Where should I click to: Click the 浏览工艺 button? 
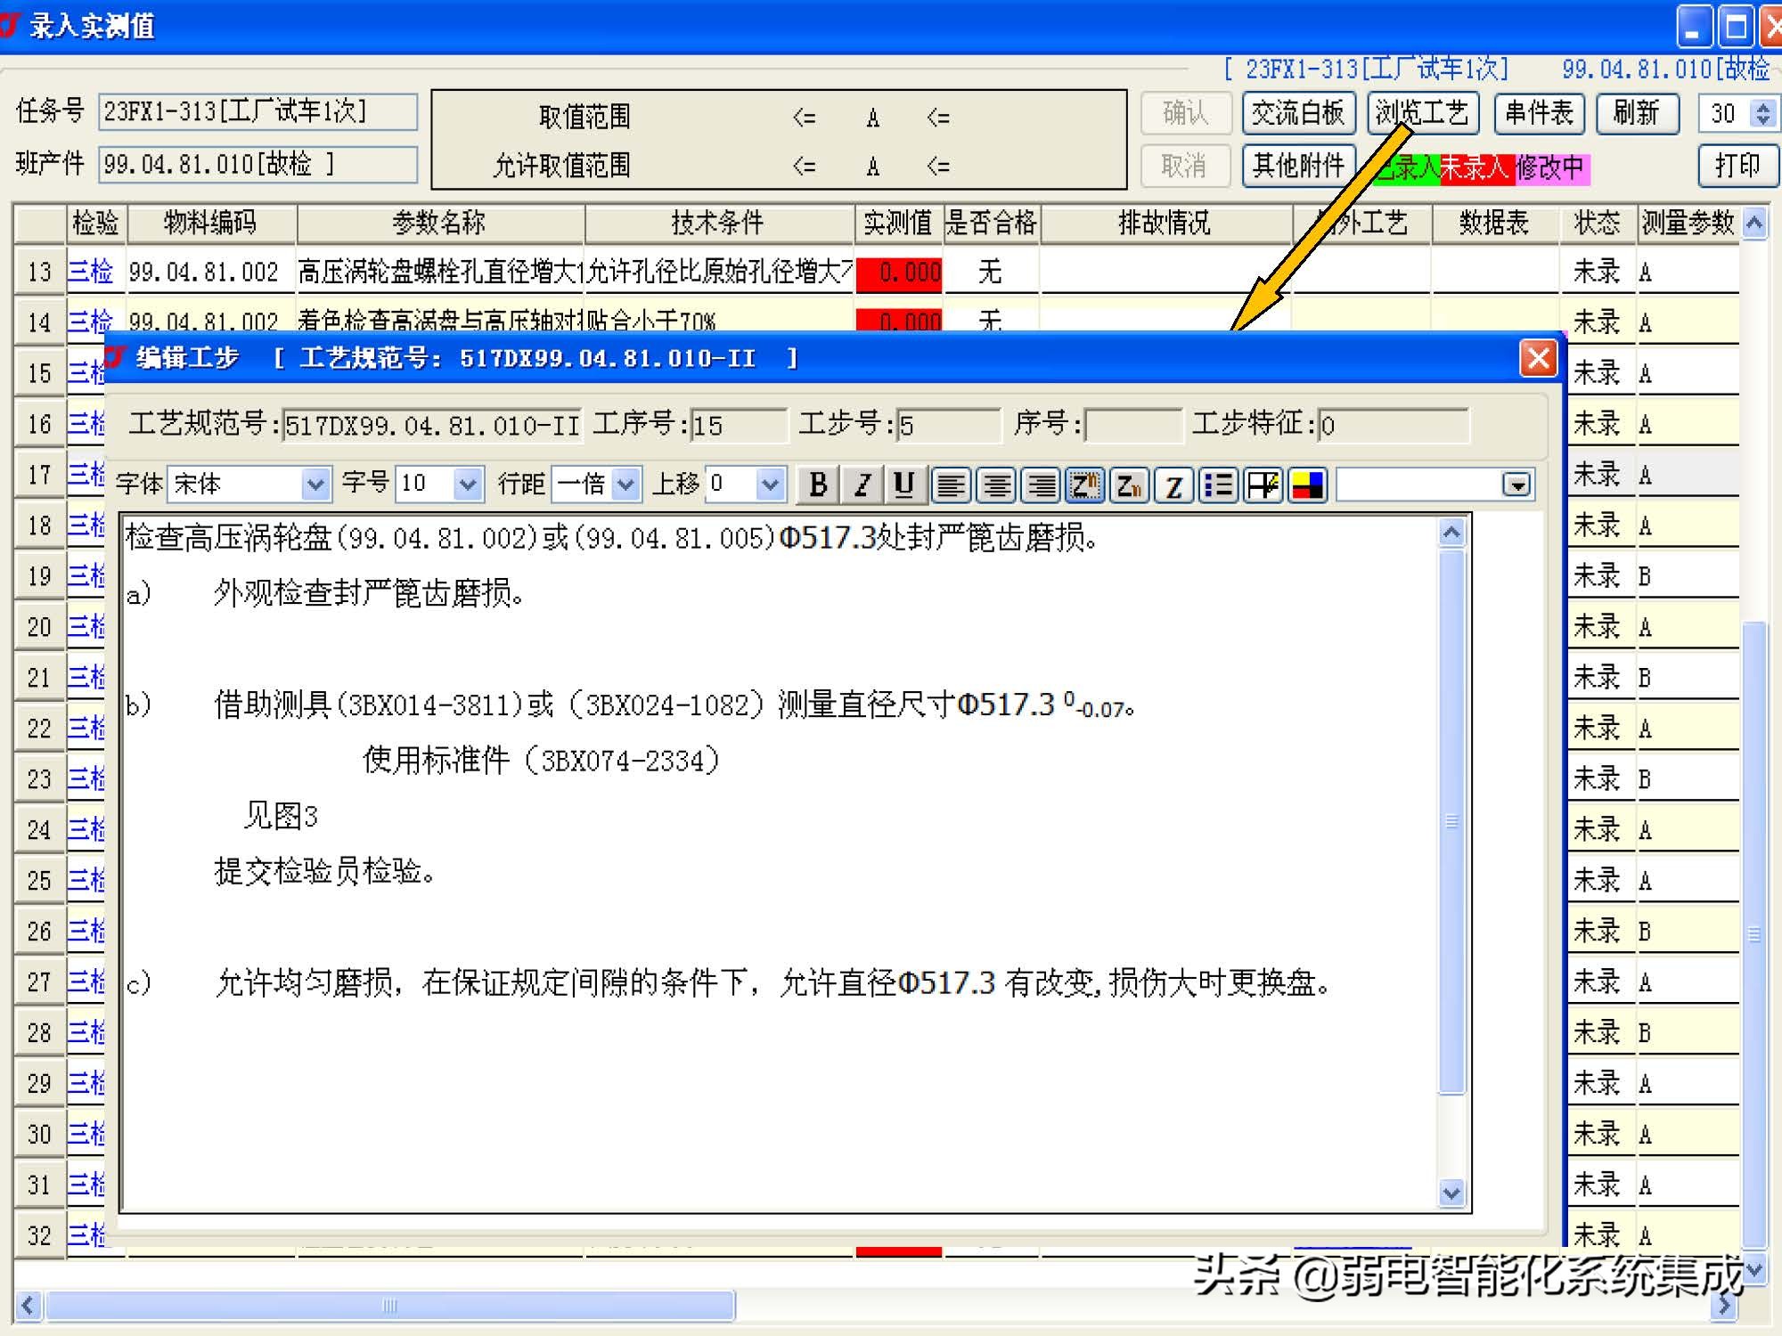[1423, 113]
